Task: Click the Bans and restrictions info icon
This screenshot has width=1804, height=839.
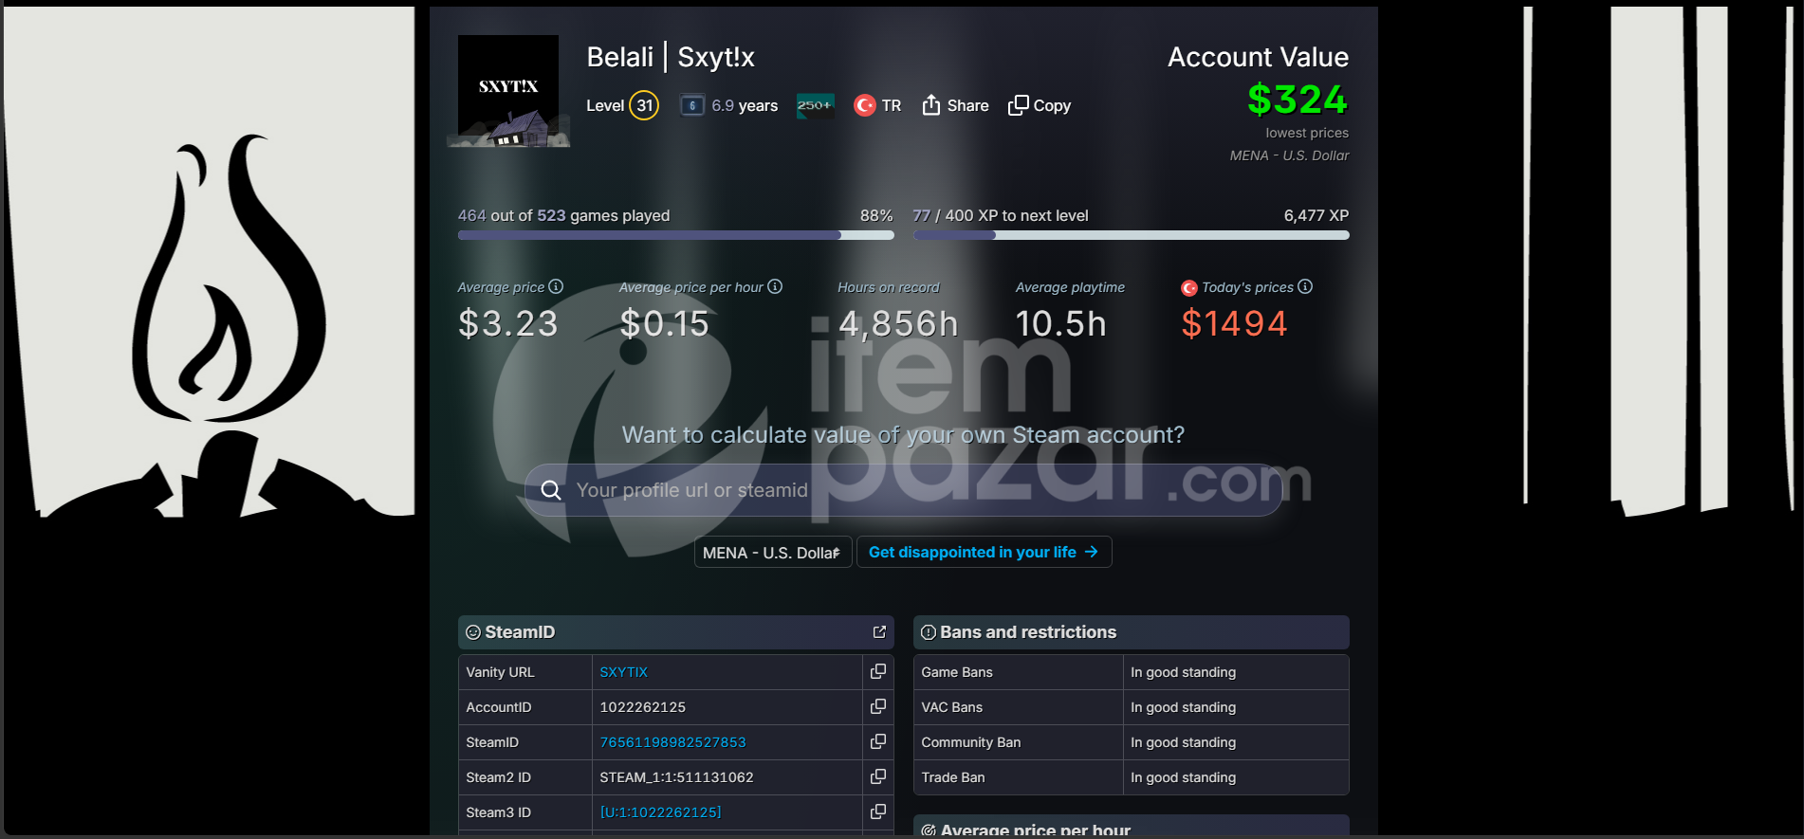Action: 929,632
